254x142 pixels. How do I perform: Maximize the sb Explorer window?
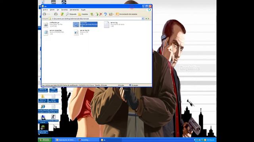147,6
